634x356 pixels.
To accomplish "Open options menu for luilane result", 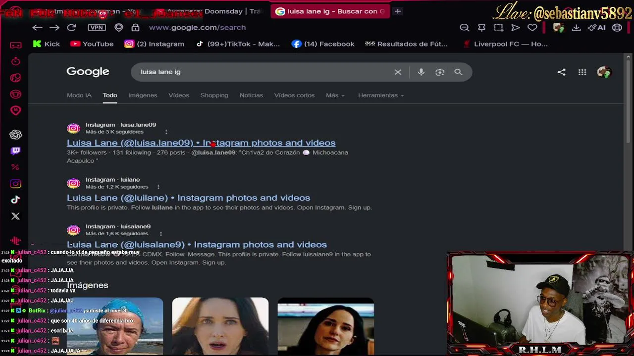I will tap(158, 187).
